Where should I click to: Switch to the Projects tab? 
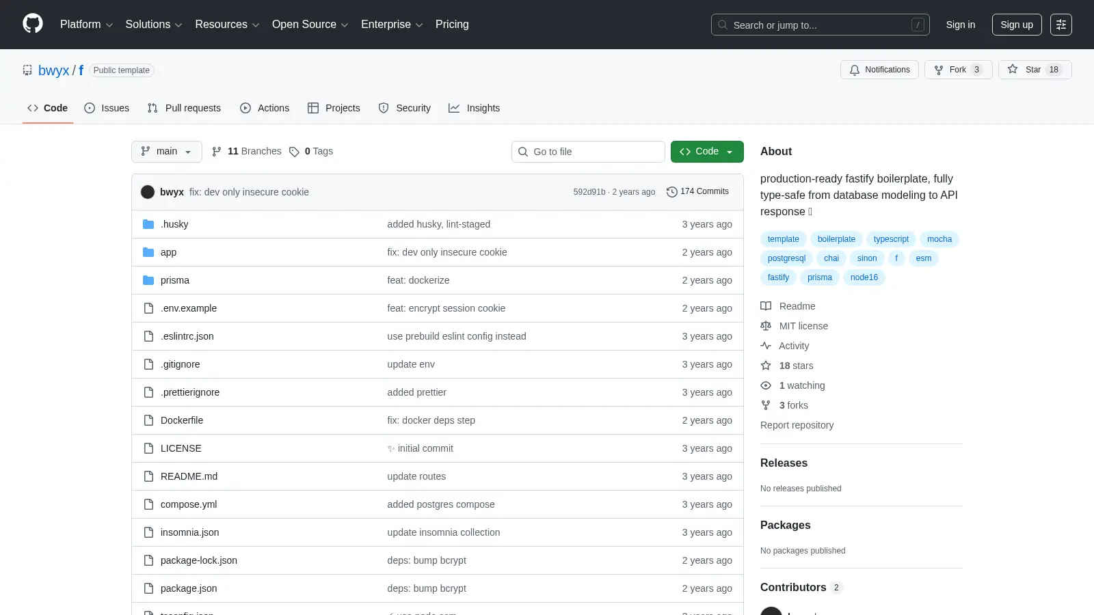tap(334, 108)
